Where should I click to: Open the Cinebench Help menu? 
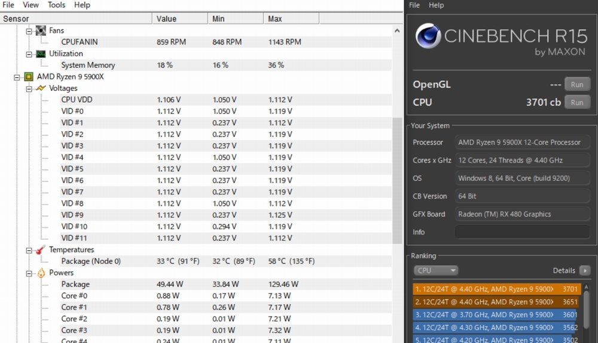437,5
